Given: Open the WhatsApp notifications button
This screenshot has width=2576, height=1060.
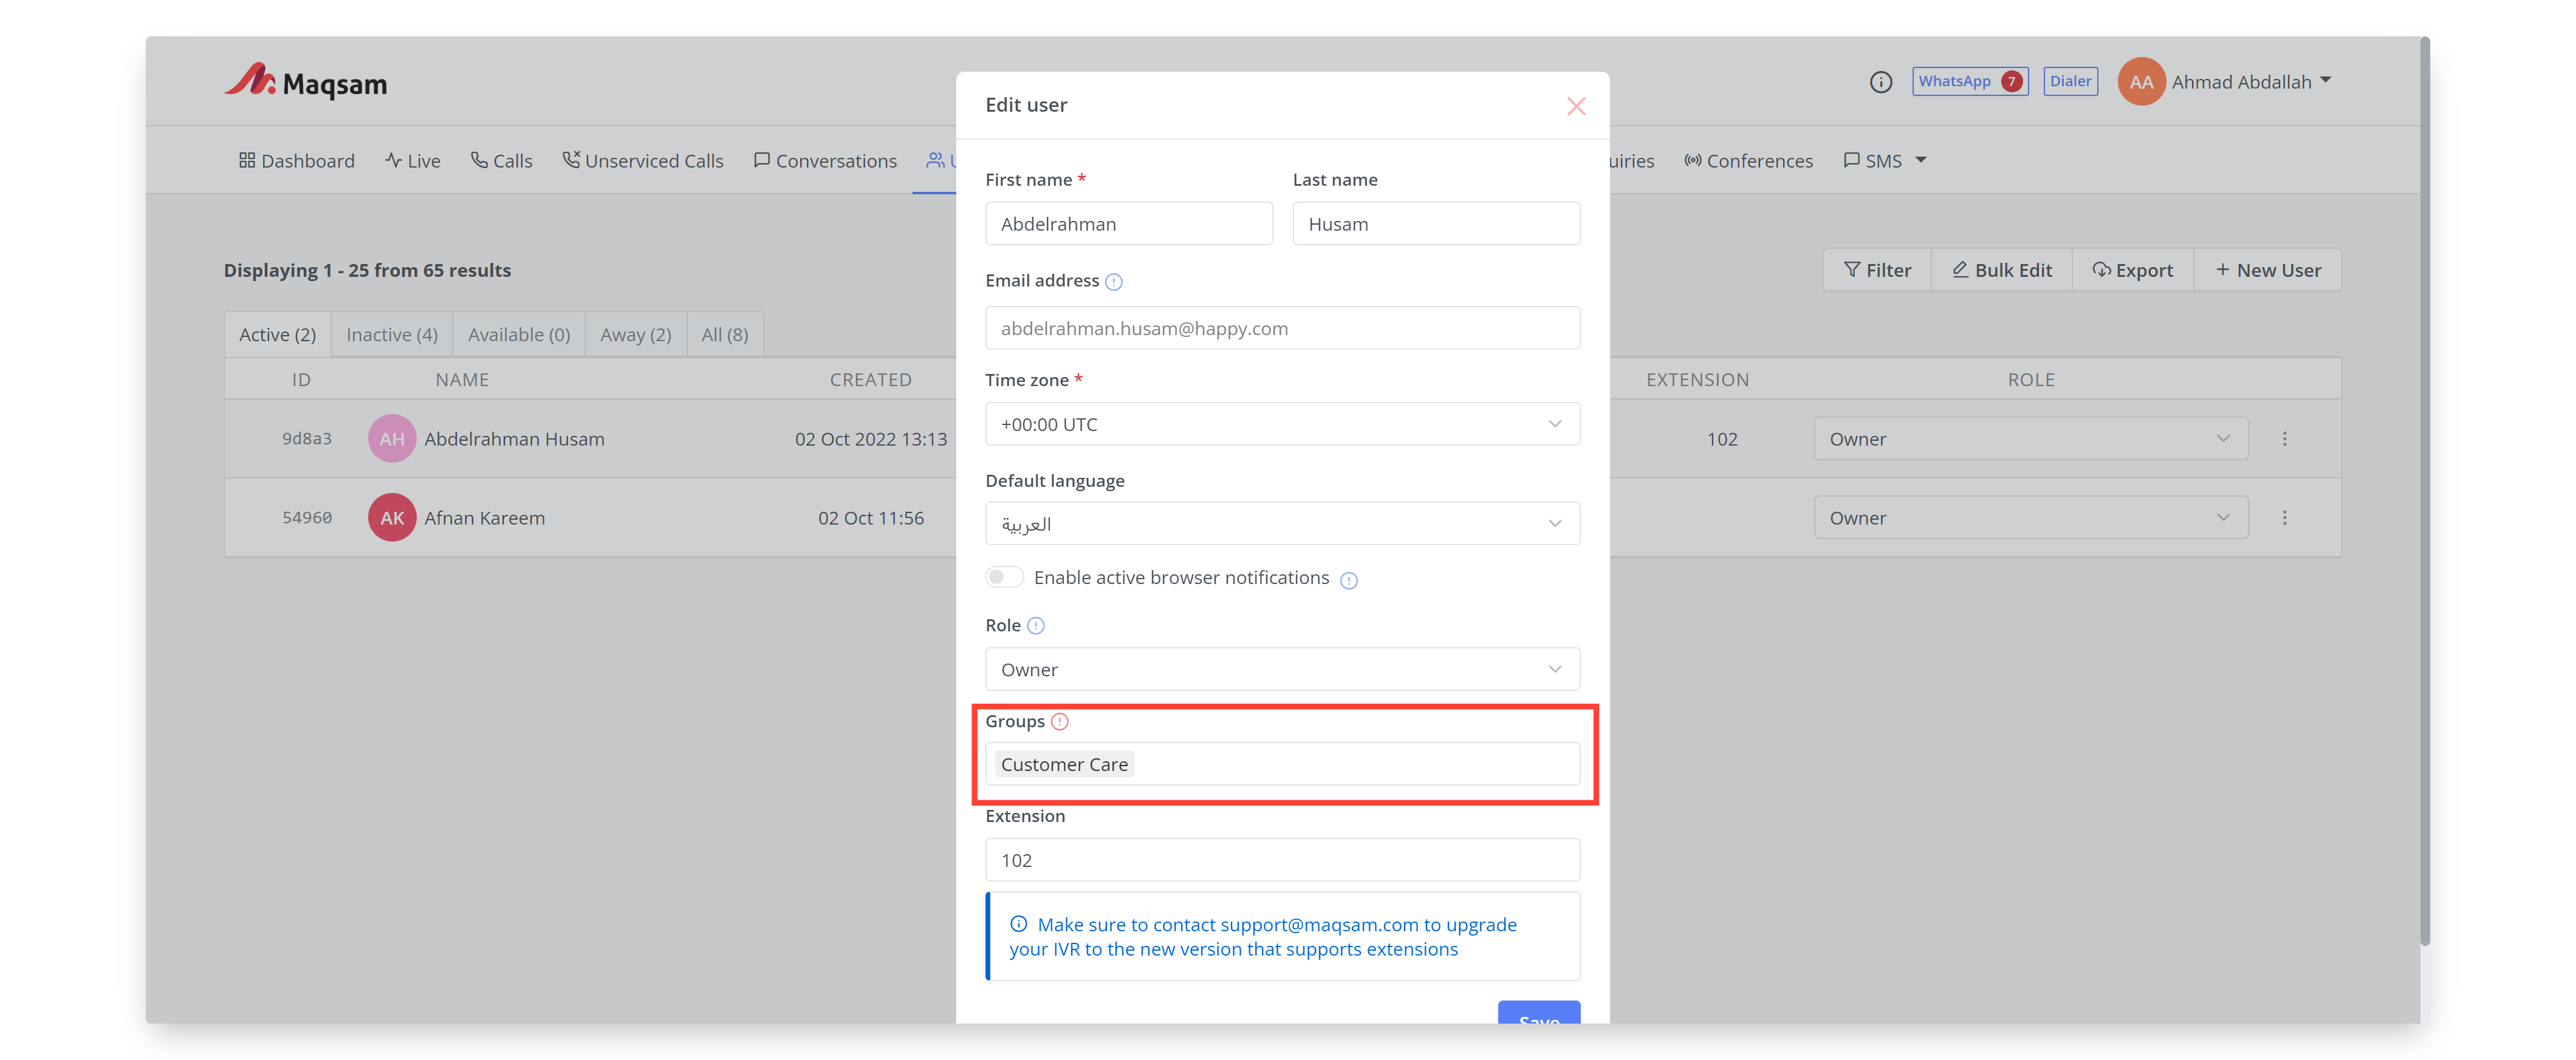Looking at the screenshot, I should pos(1969,81).
